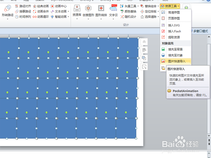211x158 pixels.
Task: Expand 智能动画 dropdown arrow
Action: 68,17
